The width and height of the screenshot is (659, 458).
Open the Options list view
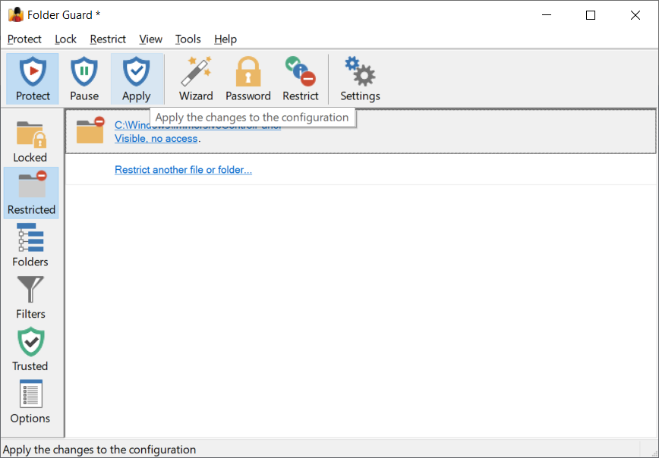(x=30, y=401)
